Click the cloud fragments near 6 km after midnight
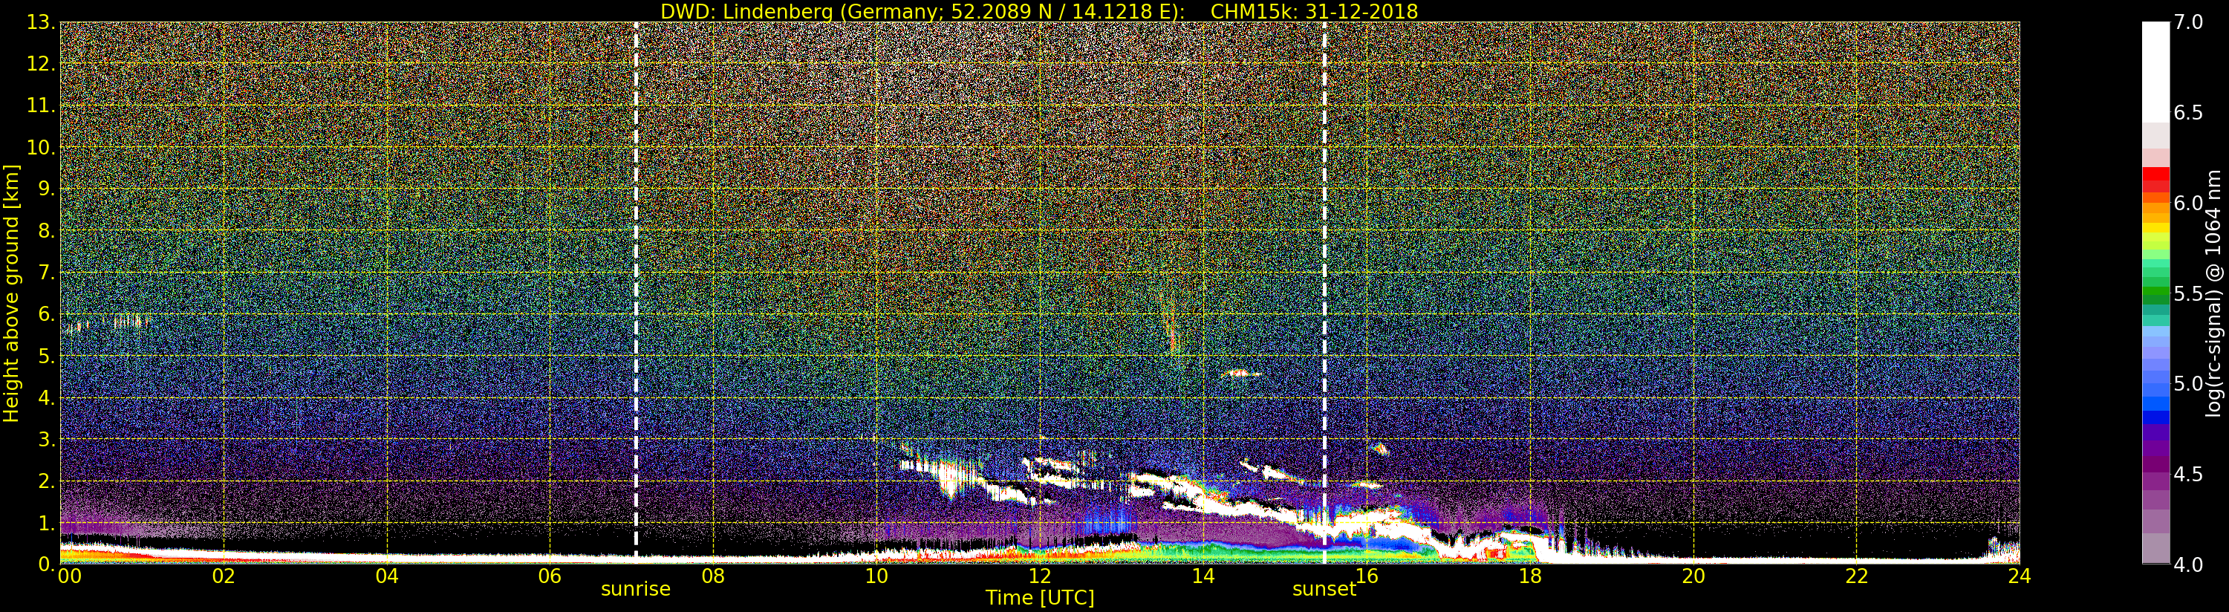The height and width of the screenshot is (612, 2229). [108, 324]
